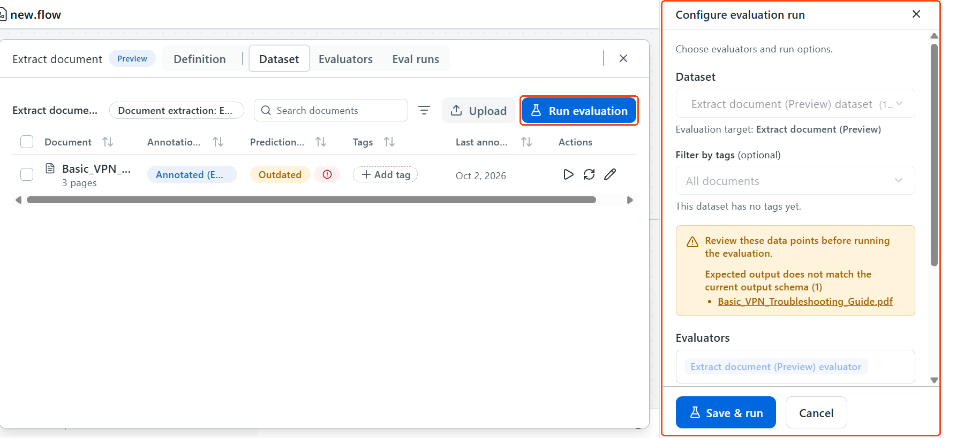The height and width of the screenshot is (438, 979).
Task: Switch to the Definition tab
Action: pos(200,59)
